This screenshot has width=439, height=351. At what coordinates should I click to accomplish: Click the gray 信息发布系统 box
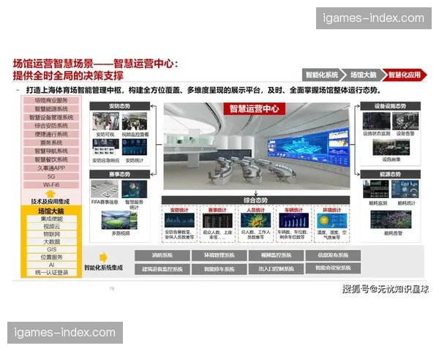point(333,255)
